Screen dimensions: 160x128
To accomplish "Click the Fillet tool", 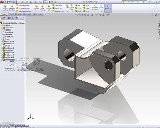I will [67, 6].
